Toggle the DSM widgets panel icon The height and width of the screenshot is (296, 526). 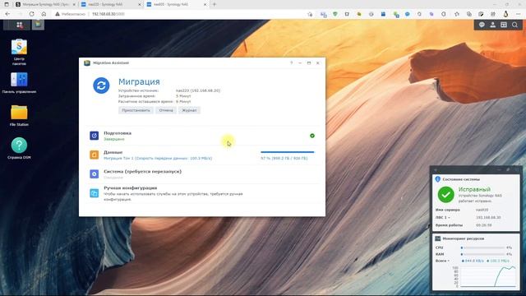pos(504,25)
